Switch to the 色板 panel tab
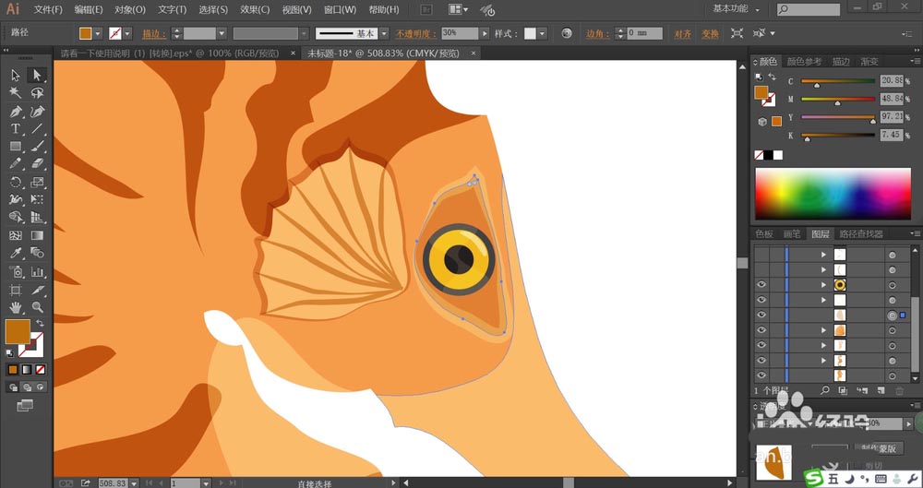Screen dimensions: 923x488 click(763, 233)
